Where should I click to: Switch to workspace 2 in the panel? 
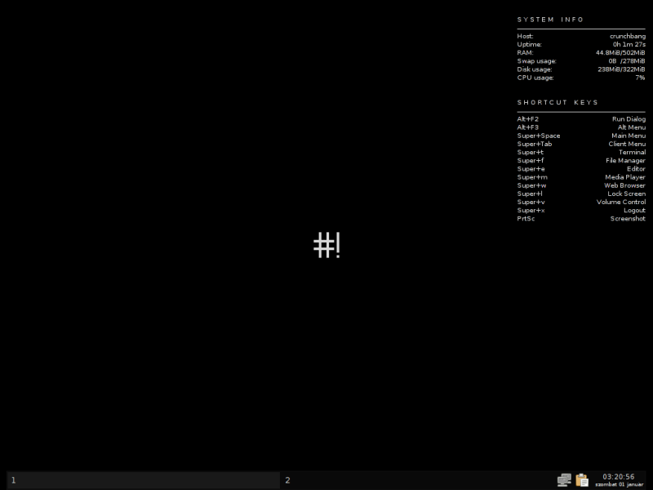[x=416, y=480]
